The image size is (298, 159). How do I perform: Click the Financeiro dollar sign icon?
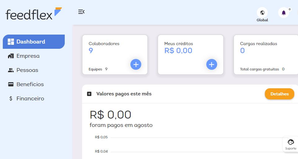pyautogui.click(x=11, y=99)
